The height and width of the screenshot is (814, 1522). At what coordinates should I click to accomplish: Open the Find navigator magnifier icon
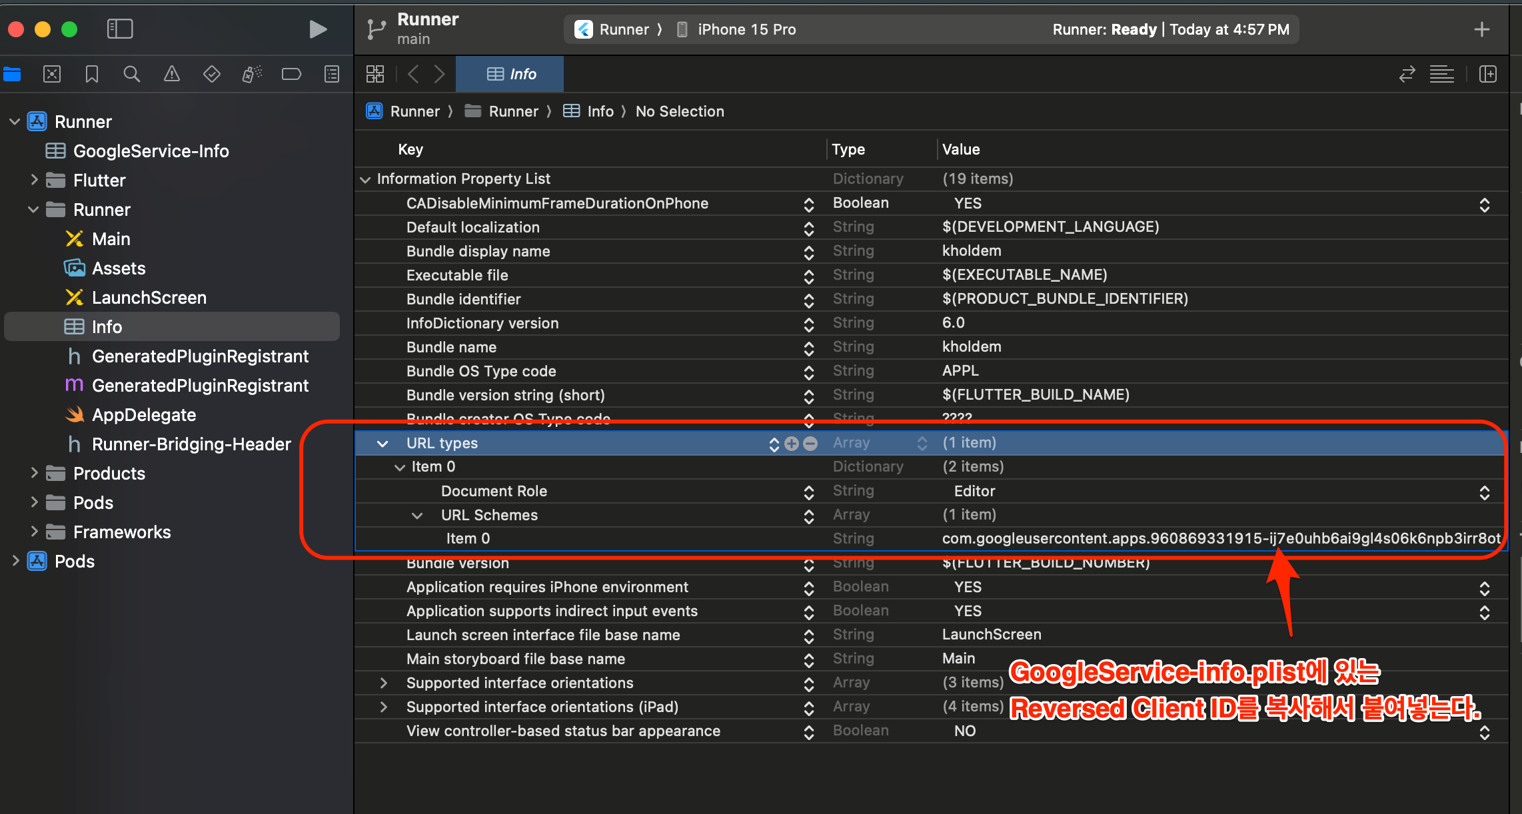132,74
